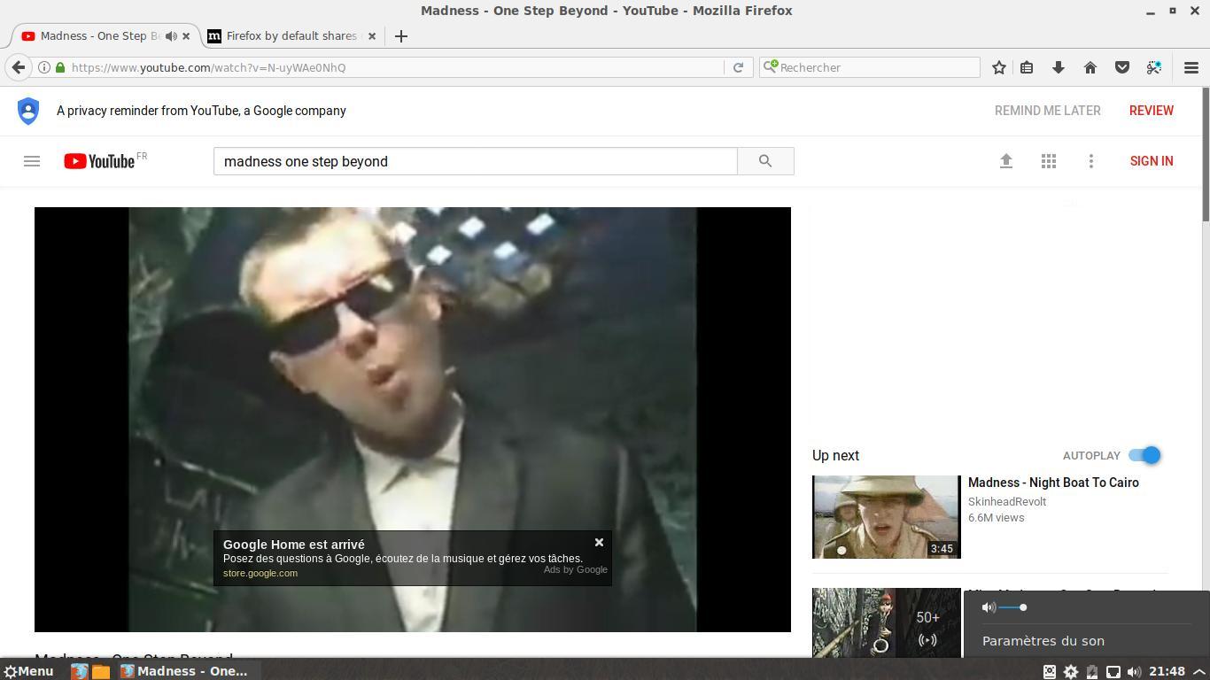The image size is (1210, 680).
Task: Click the network icon in system tray
Action: (1113, 671)
